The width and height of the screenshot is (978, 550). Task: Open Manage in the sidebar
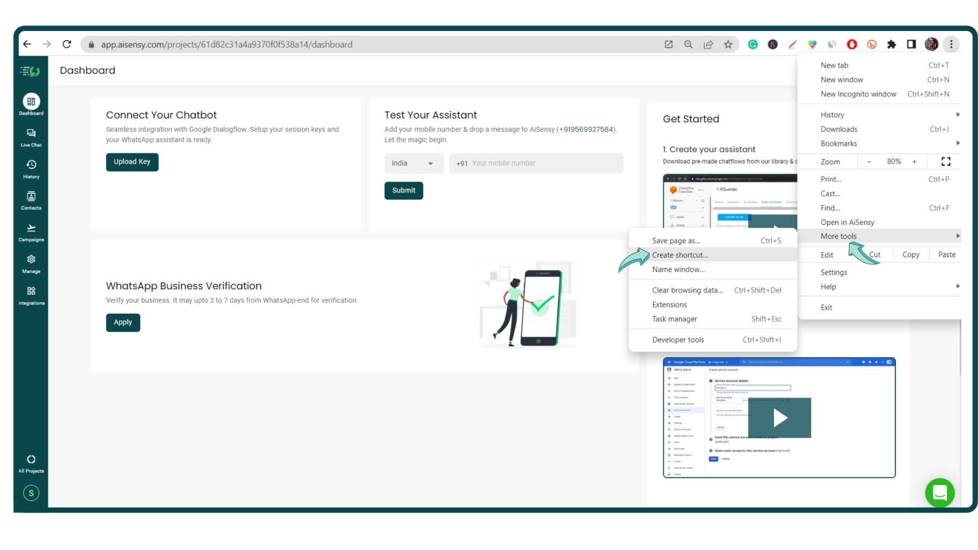31,264
